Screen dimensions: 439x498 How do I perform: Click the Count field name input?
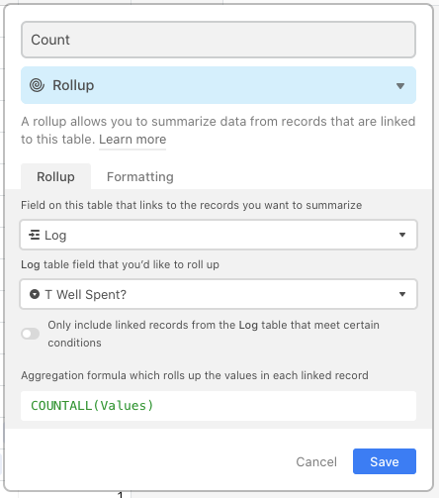(x=219, y=40)
